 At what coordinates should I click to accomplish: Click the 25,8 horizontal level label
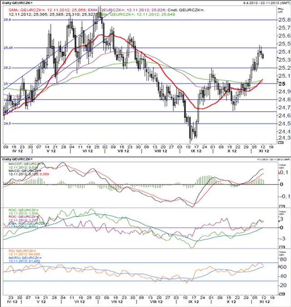(x=7, y=20)
